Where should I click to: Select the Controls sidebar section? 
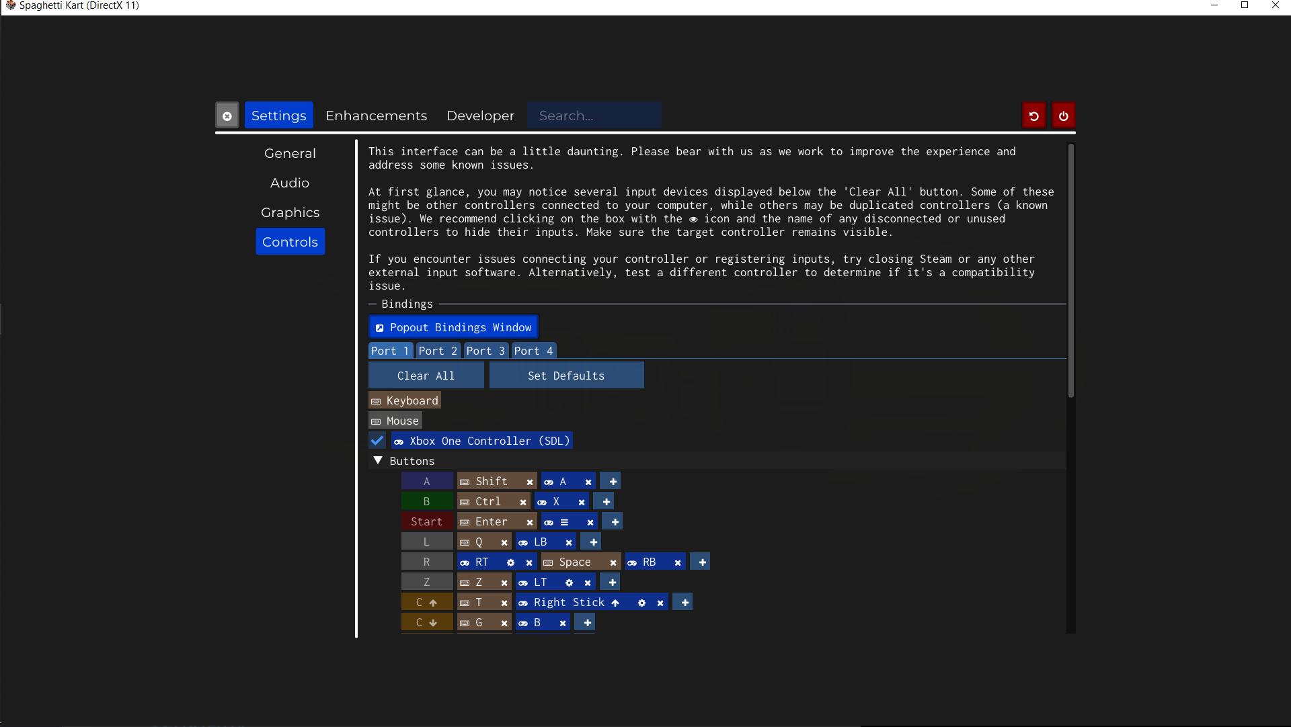(x=290, y=242)
